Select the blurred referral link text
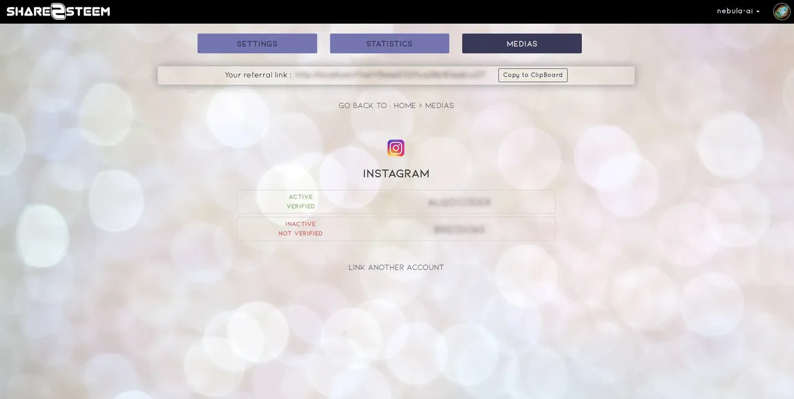The width and height of the screenshot is (794, 399). point(390,75)
